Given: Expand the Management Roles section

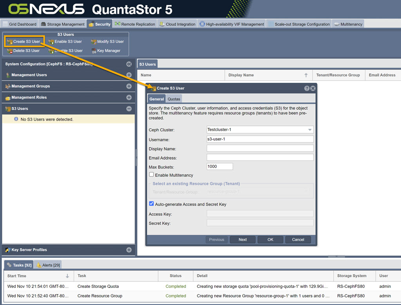Looking at the screenshot, I should coord(129,97).
